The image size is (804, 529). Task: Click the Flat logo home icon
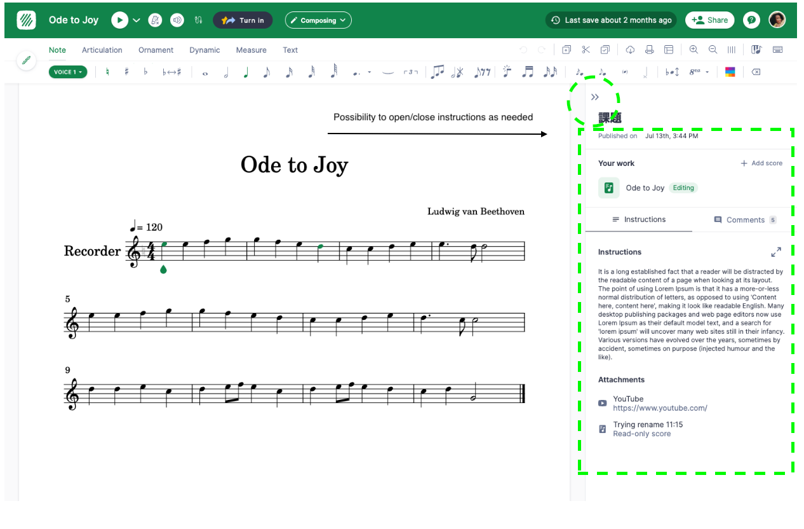click(26, 20)
